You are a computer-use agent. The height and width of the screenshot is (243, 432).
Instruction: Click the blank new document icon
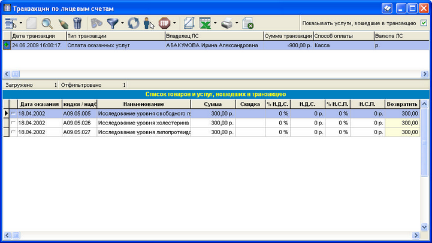pos(31,23)
